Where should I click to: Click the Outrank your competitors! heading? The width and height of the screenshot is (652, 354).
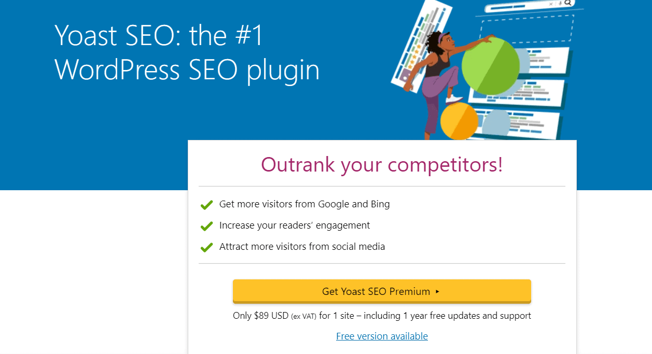(382, 164)
